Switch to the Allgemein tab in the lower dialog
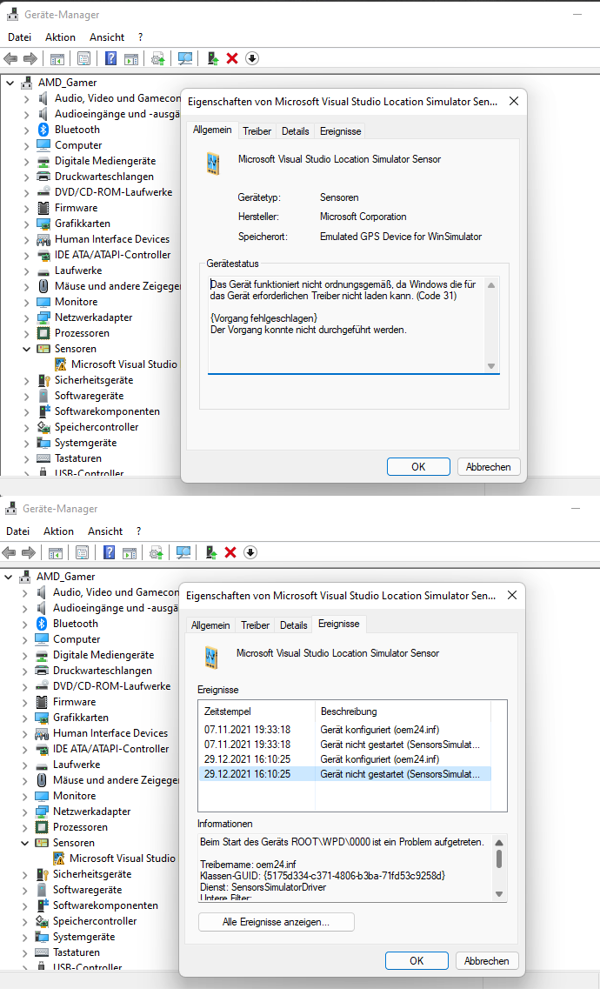Image resolution: width=600 pixels, height=1002 pixels. (210, 625)
